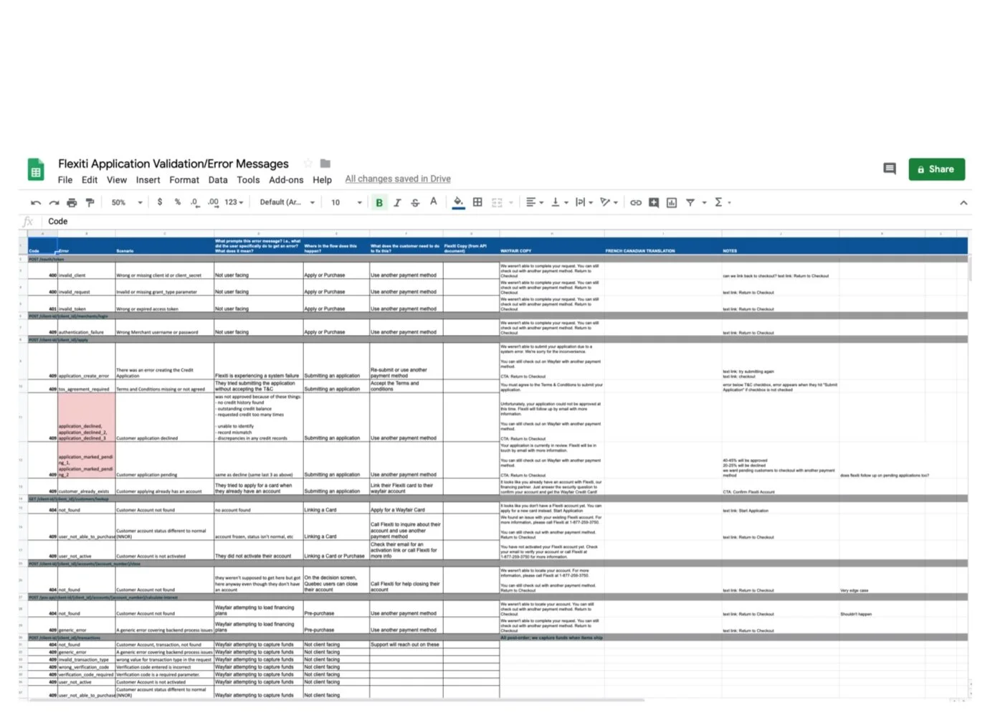The height and width of the screenshot is (723, 990).
Task: Toggle italic formatting
Action: (x=397, y=203)
